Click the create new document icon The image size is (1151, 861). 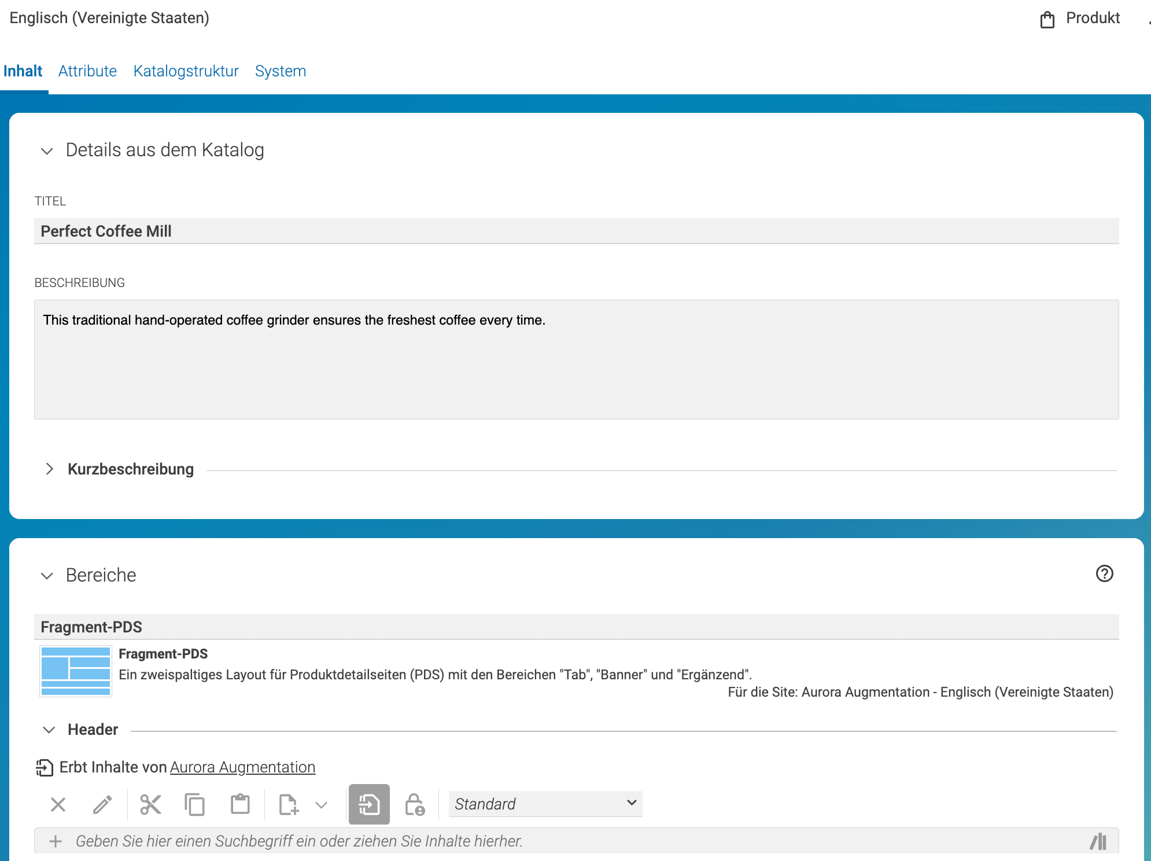(x=289, y=804)
